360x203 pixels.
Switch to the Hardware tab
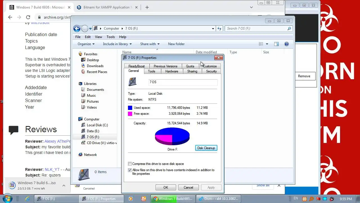(172, 71)
